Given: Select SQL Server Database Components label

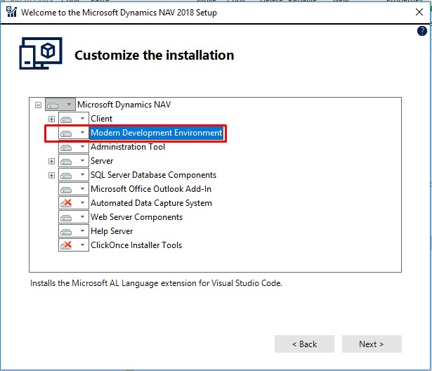Looking at the screenshot, I should tap(153, 175).
